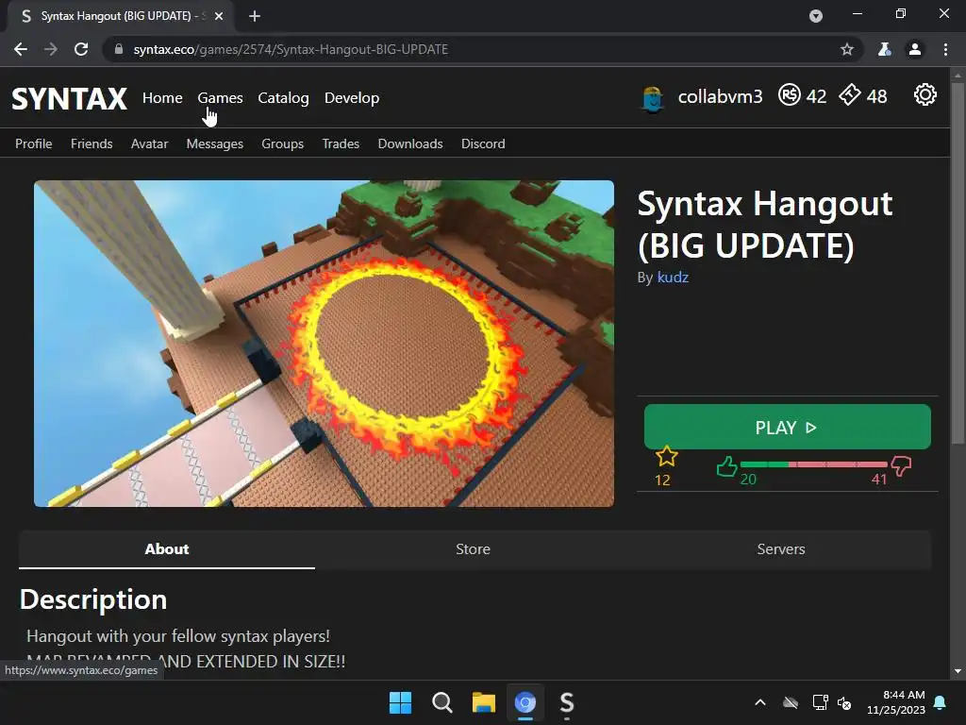The height and width of the screenshot is (725, 966).
Task: Switch to the Servers tab
Action: pyautogui.click(x=780, y=549)
